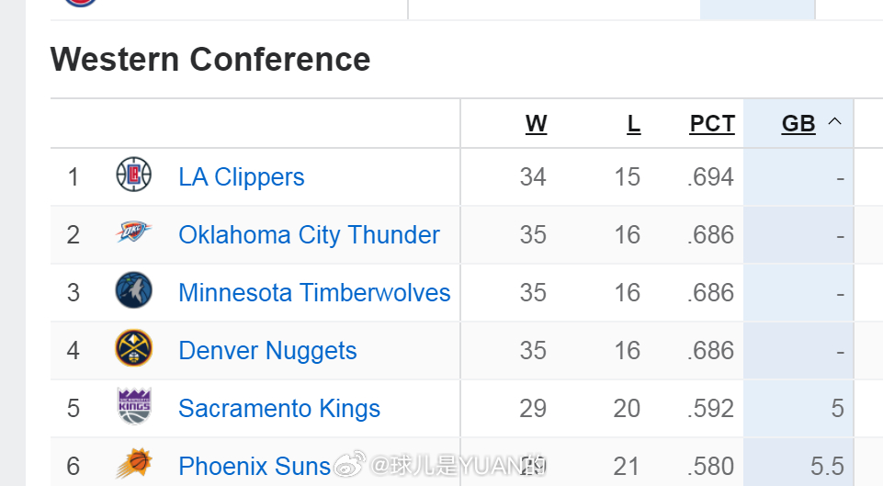Click the Sacramento Kings logo icon
The image size is (883, 486).
(x=134, y=406)
